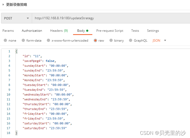Click the "saturdayEnd" key
This screenshot has width=190, height=138.
pyautogui.click(x=34, y=128)
